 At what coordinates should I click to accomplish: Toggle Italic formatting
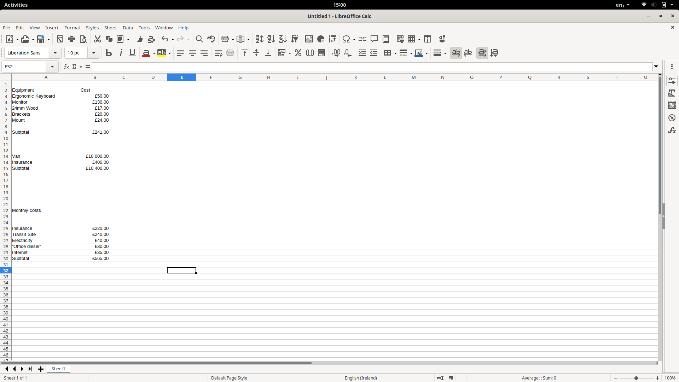(121, 53)
